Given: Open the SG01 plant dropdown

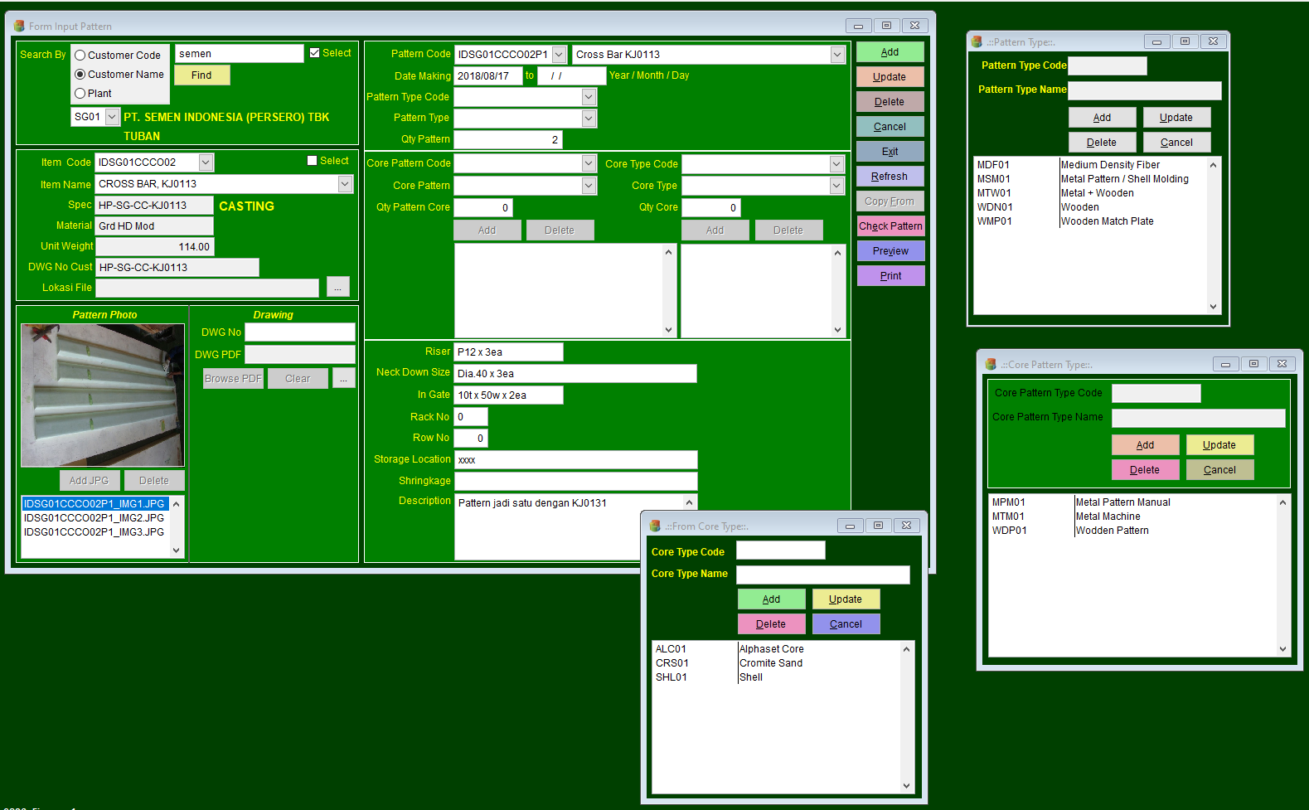Looking at the screenshot, I should (112, 117).
